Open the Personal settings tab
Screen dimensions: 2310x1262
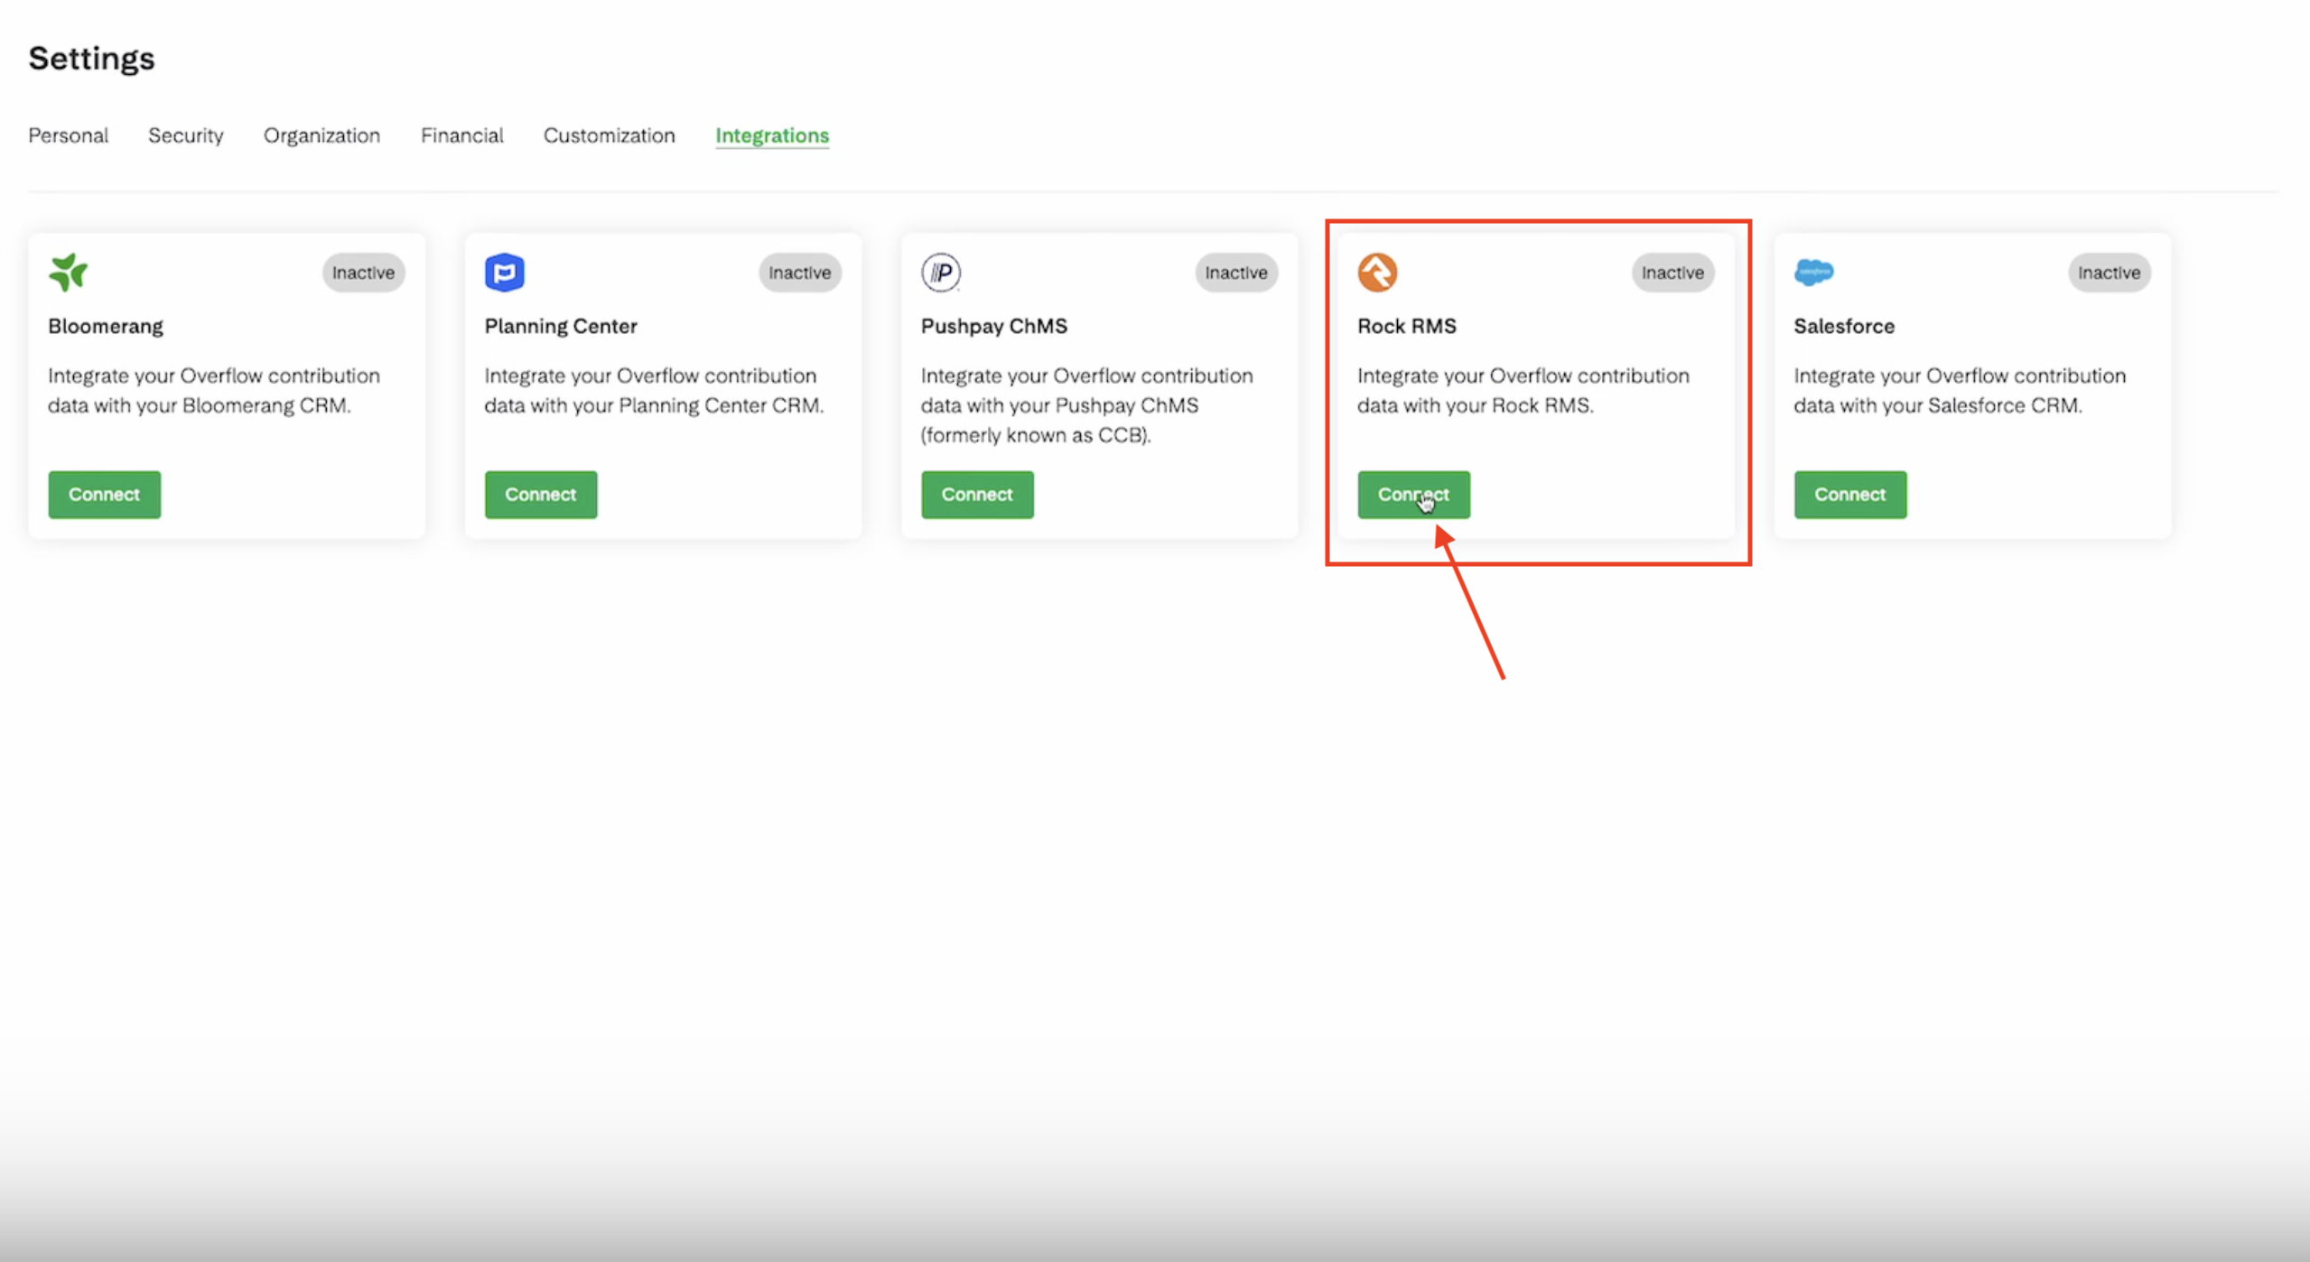coord(68,135)
